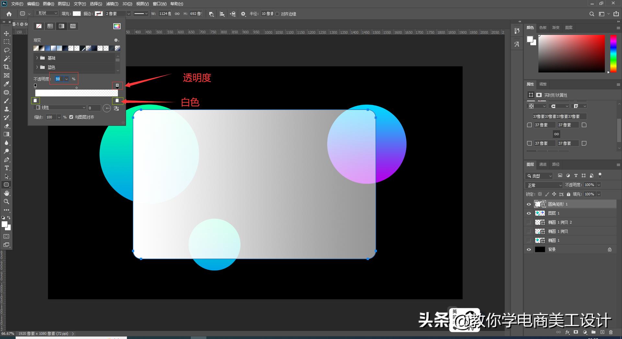Hide the 圆角矩形 1 layer

click(x=529, y=204)
